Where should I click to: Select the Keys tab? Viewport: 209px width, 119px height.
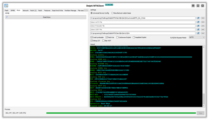point(19,10)
